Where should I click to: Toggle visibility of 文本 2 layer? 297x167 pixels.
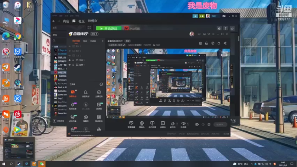point(69,55)
